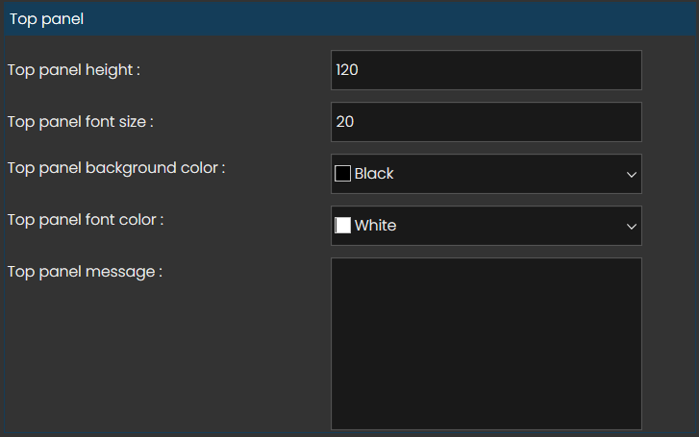Click the "Top panel font size :" label
Image resolution: width=699 pixels, height=437 pixels.
pos(81,122)
